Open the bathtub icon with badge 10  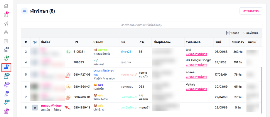click(x=6, y=76)
